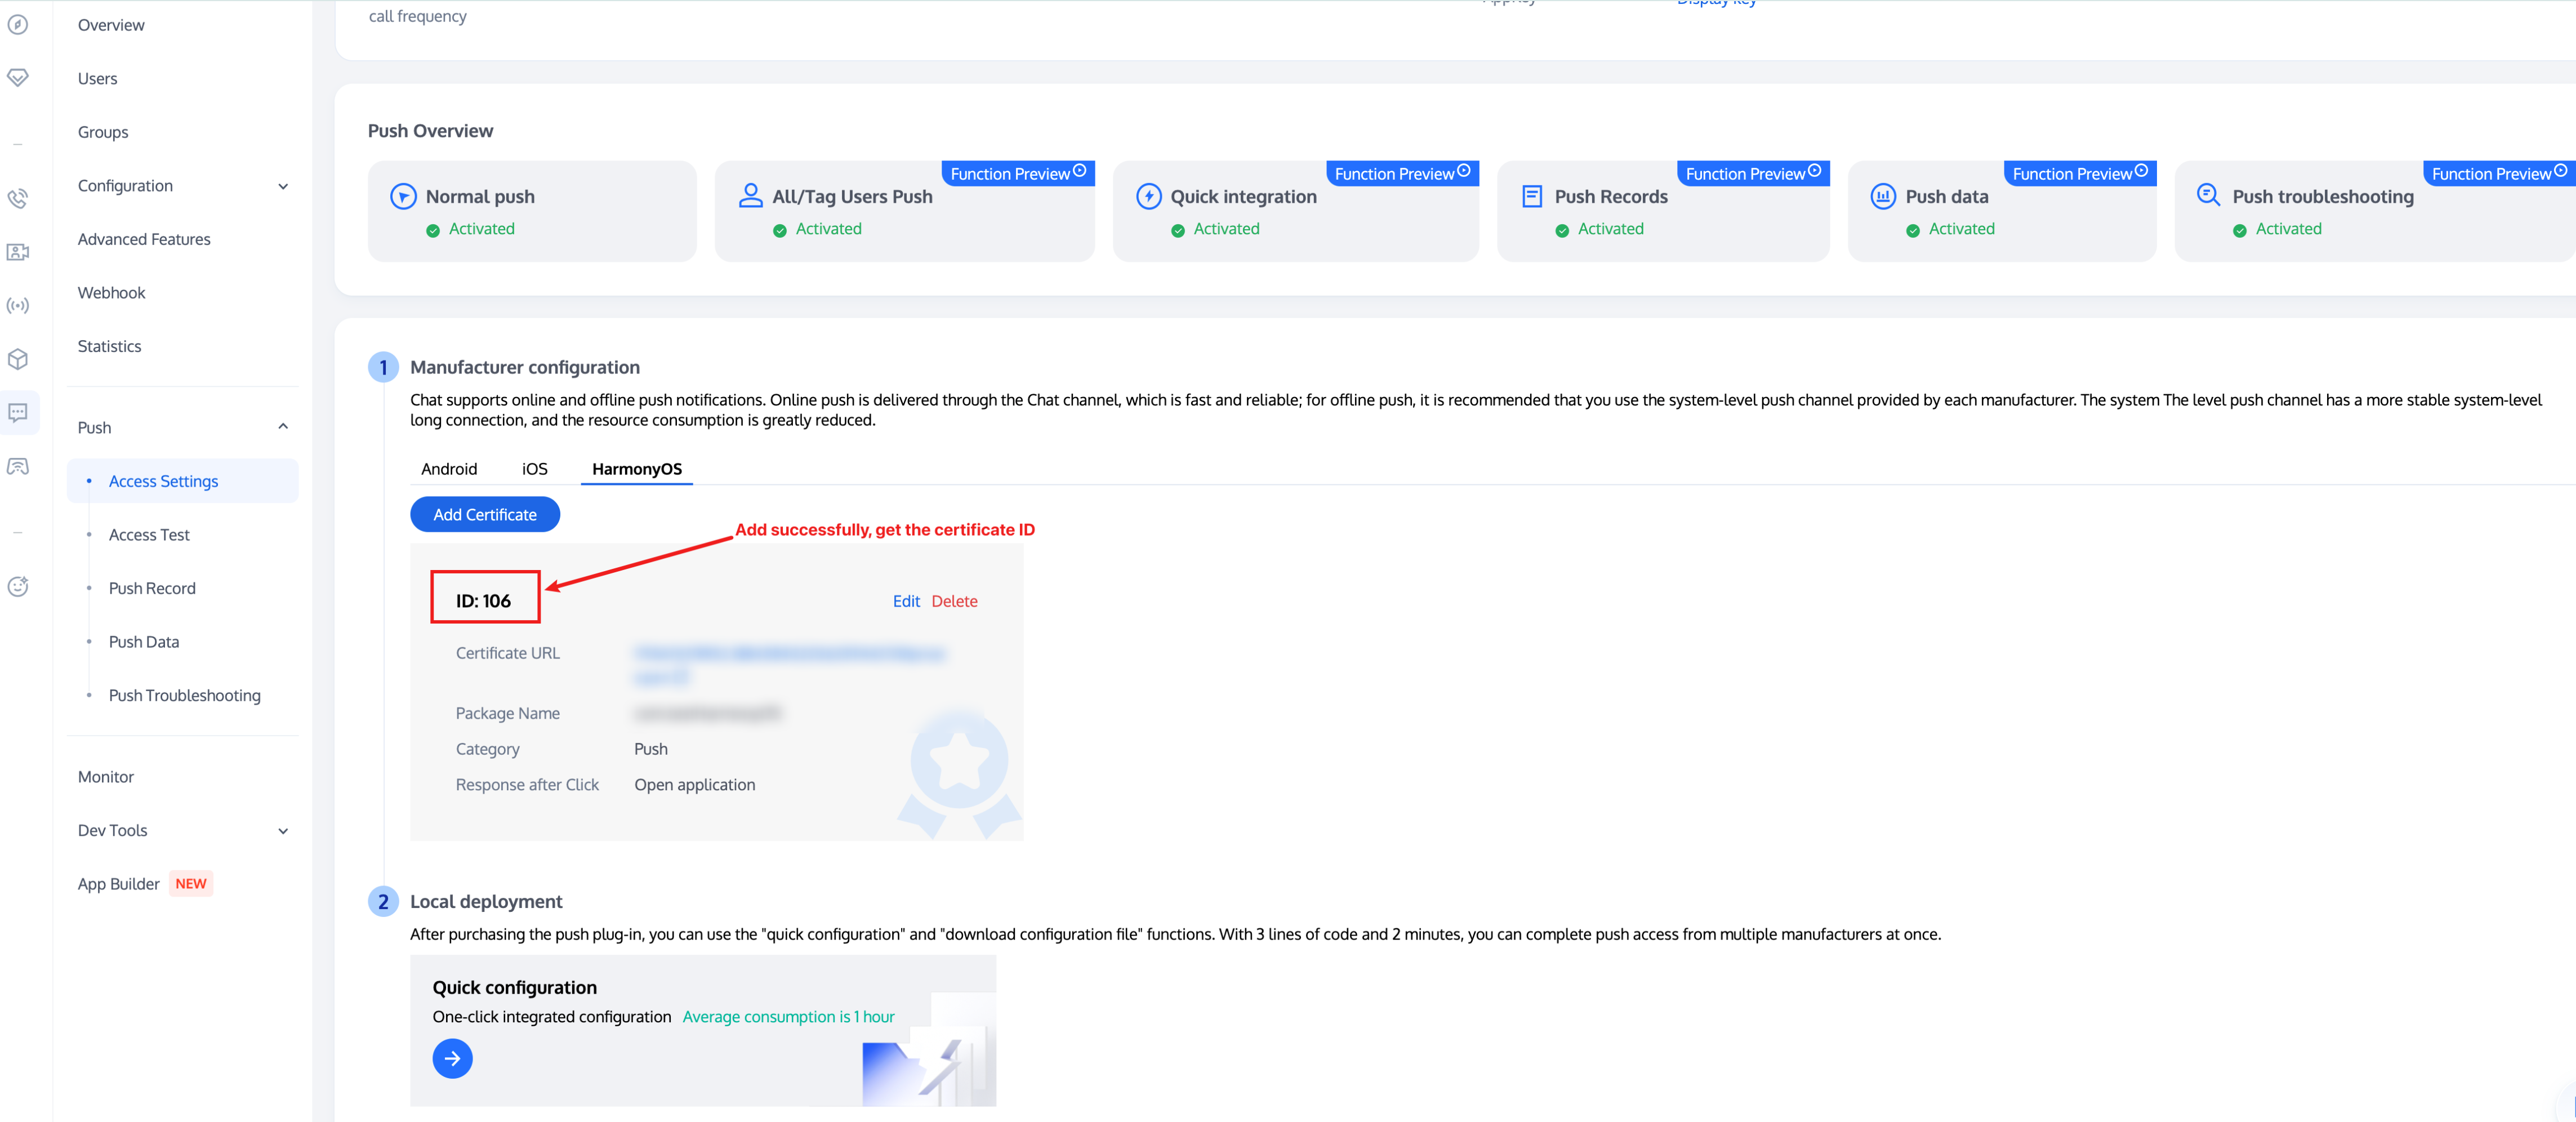Screen dimensions: 2576x1122
Task: Open Push Troubleshooting in sidebar
Action: [x=184, y=695]
